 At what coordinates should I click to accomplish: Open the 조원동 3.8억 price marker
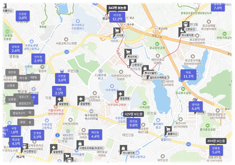point(23,16)
